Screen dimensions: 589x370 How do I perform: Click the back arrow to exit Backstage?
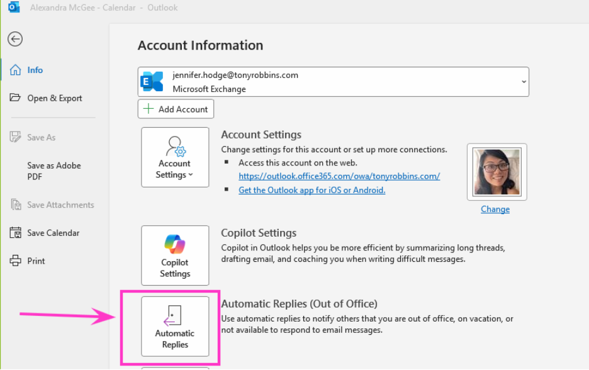click(x=15, y=39)
